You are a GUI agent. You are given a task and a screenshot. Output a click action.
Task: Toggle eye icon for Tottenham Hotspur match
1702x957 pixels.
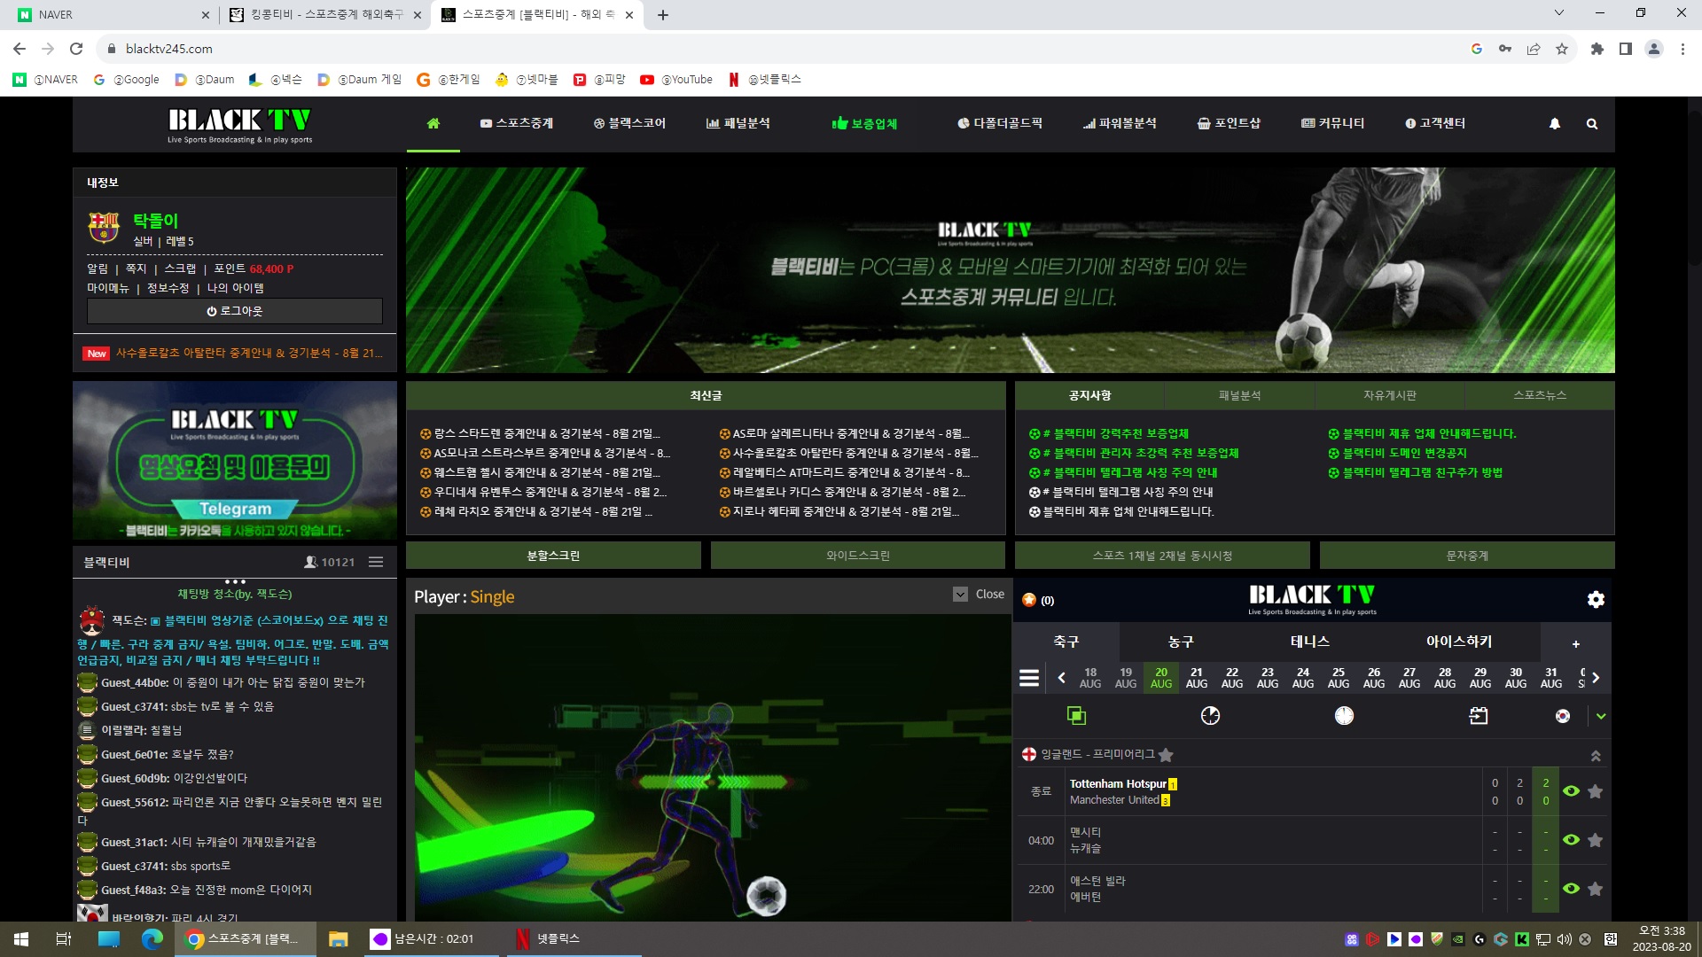click(x=1571, y=791)
